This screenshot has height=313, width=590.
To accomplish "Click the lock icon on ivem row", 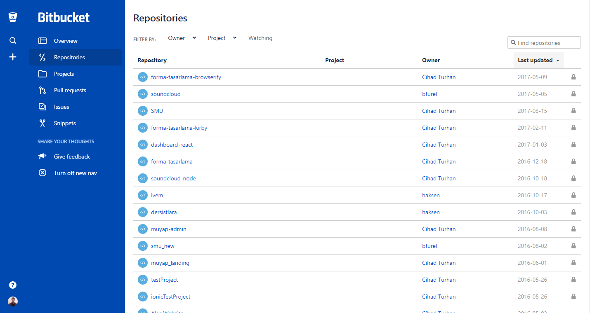I will point(573,195).
